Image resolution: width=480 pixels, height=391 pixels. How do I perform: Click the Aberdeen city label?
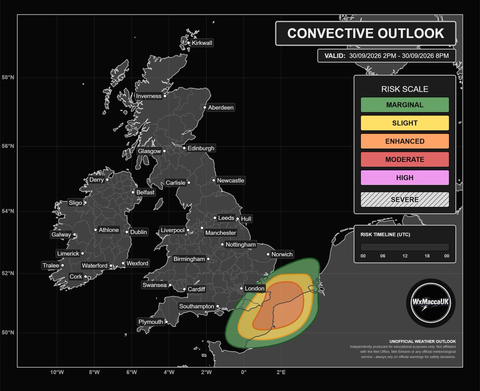click(221, 108)
